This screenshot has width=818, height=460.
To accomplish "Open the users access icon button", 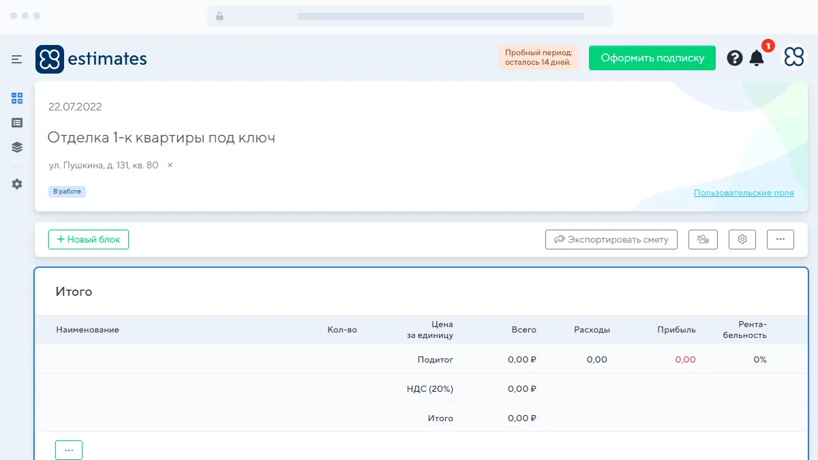I will click(703, 239).
